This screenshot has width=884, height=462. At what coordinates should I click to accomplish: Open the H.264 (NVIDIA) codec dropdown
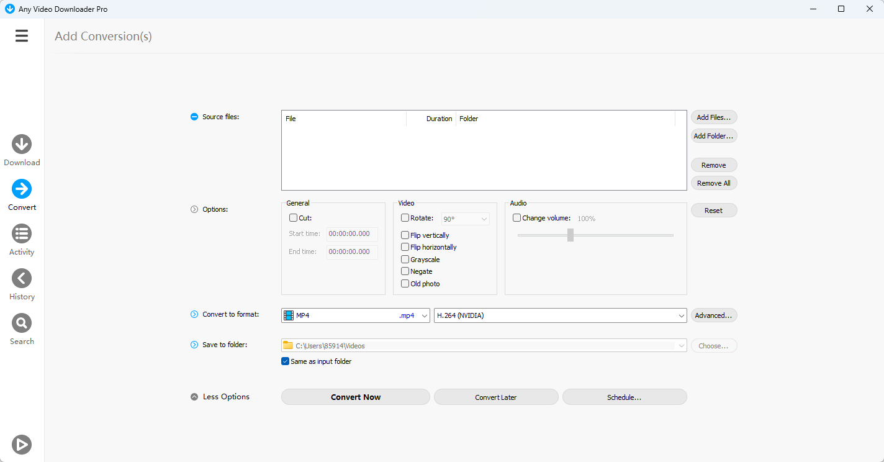point(561,315)
